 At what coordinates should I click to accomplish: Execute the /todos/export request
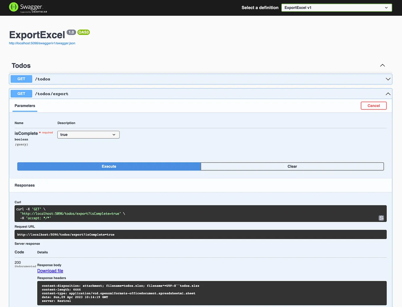(109, 166)
